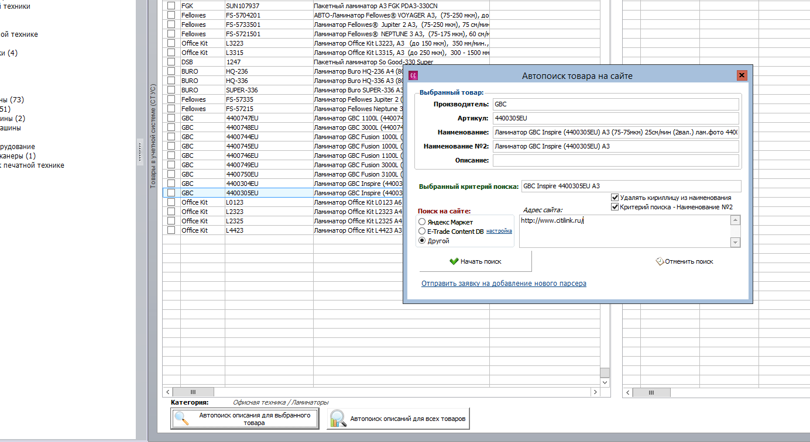Tick the BURO SUPER-336 checkbox
The image size is (810, 442).
171,90
